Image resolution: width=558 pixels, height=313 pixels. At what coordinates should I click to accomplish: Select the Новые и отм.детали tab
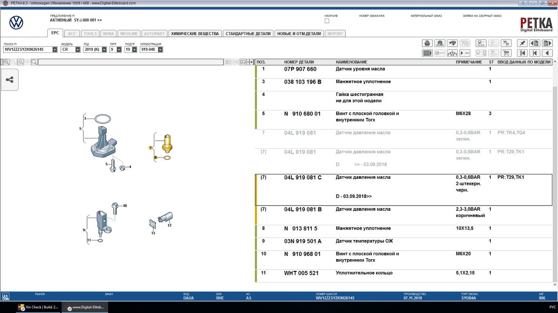pos(299,34)
